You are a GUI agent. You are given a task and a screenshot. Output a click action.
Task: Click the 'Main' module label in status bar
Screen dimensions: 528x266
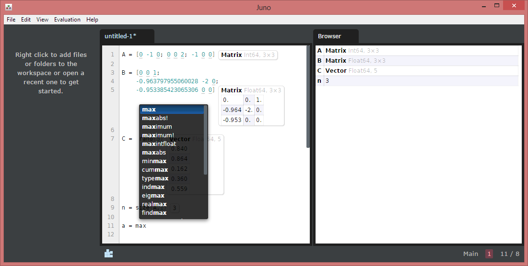pyautogui.click(x=470, y=254)
